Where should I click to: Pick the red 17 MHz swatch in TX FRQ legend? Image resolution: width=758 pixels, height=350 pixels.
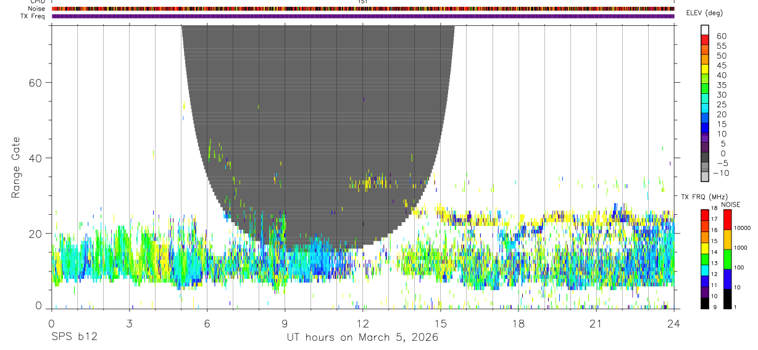tap(705, 215)
